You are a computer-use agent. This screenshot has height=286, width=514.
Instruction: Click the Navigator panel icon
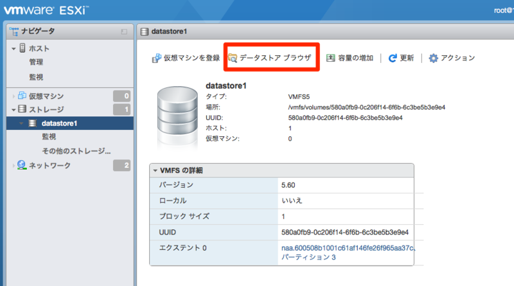tap(13, 31)
